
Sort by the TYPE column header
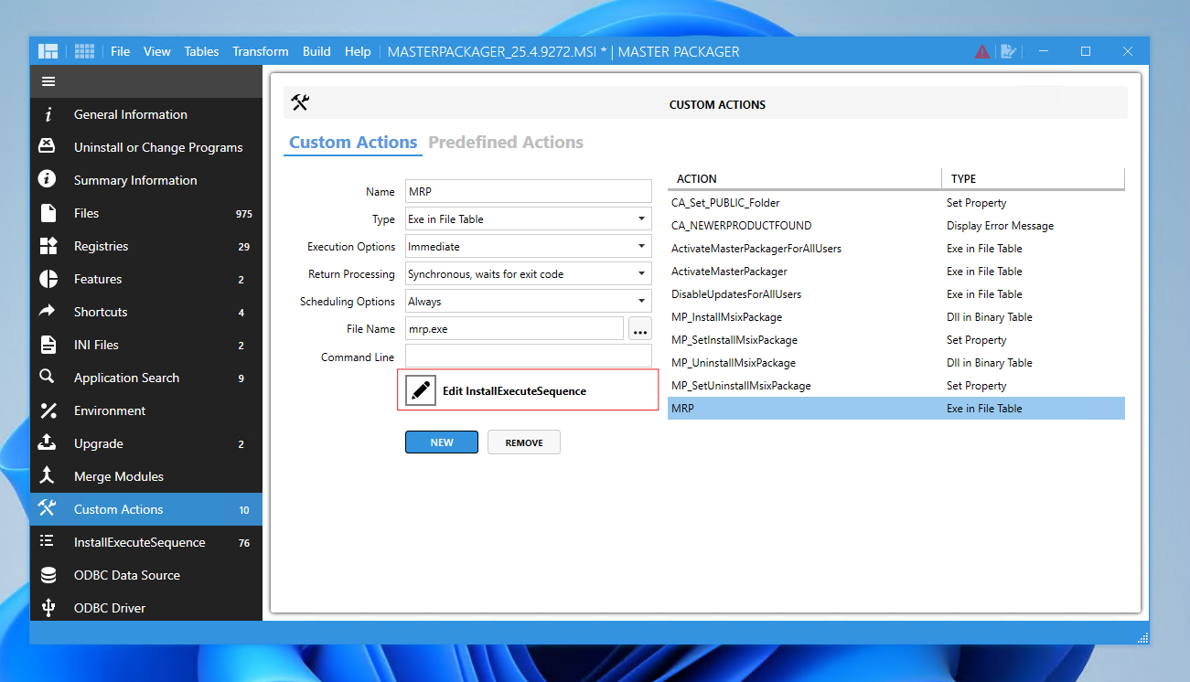click(x=1034, y=178)
